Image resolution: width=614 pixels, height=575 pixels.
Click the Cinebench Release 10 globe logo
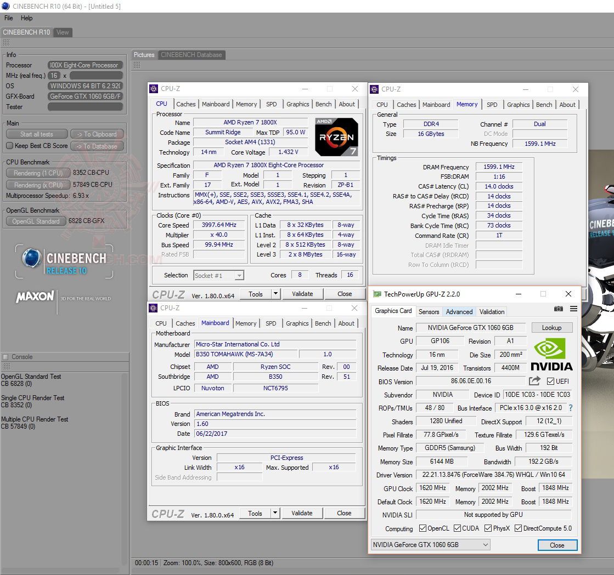click(32, 258)
